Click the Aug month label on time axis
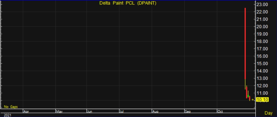 click(x=155, y=111)
